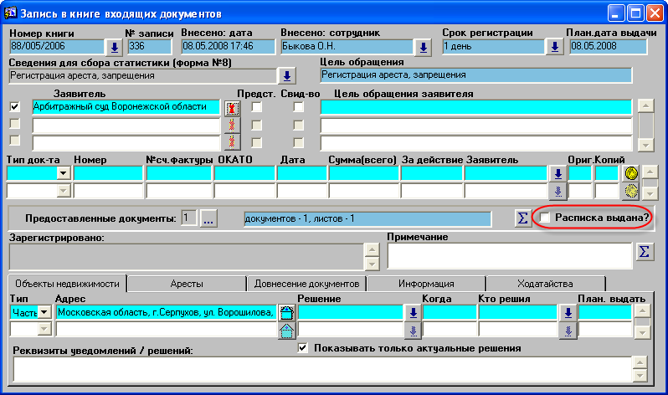This screenshot has width=668, height=395.
Task: Click down arrow of object list scrollbar
Action: tap(642, 332)
